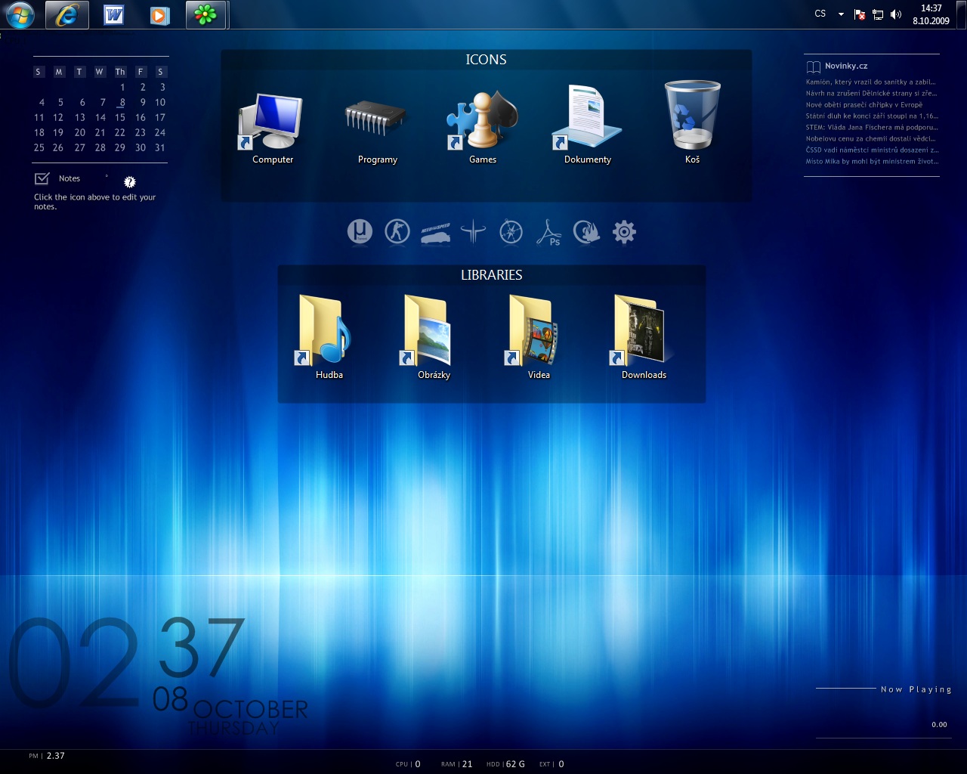Open Safari compass icon in dock
This screenshot has height=774, width=967.
pos(511,231)
